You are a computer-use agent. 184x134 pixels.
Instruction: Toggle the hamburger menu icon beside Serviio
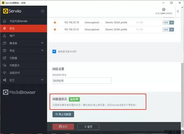43,11
